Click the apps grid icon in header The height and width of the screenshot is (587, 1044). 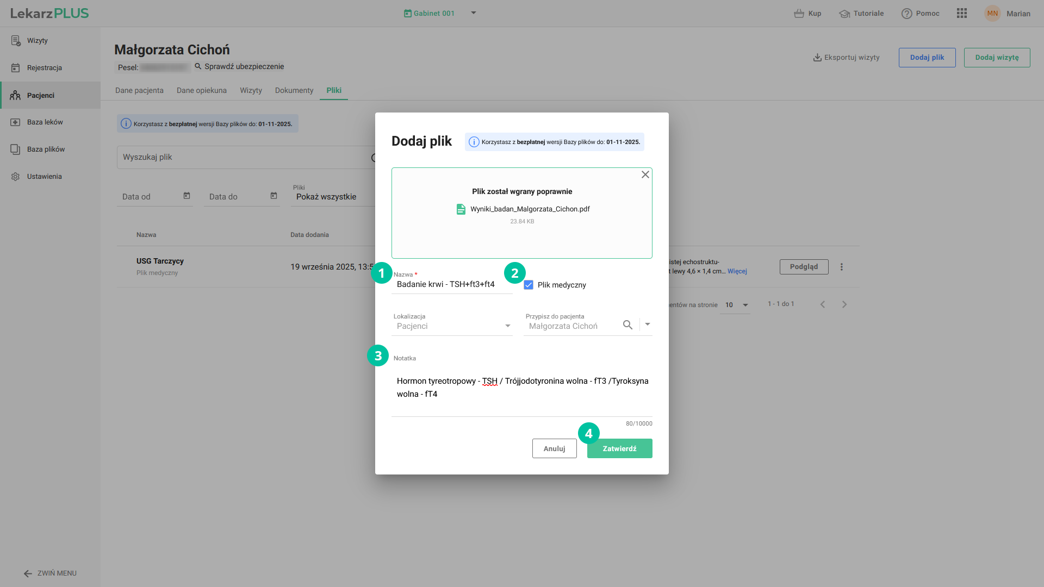click(x=961, y=14)
